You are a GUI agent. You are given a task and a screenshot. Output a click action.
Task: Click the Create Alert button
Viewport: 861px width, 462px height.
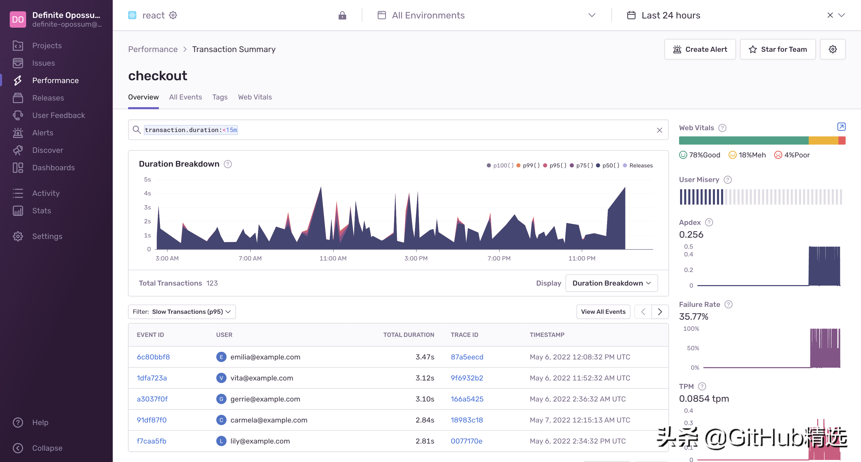(700, 49)
